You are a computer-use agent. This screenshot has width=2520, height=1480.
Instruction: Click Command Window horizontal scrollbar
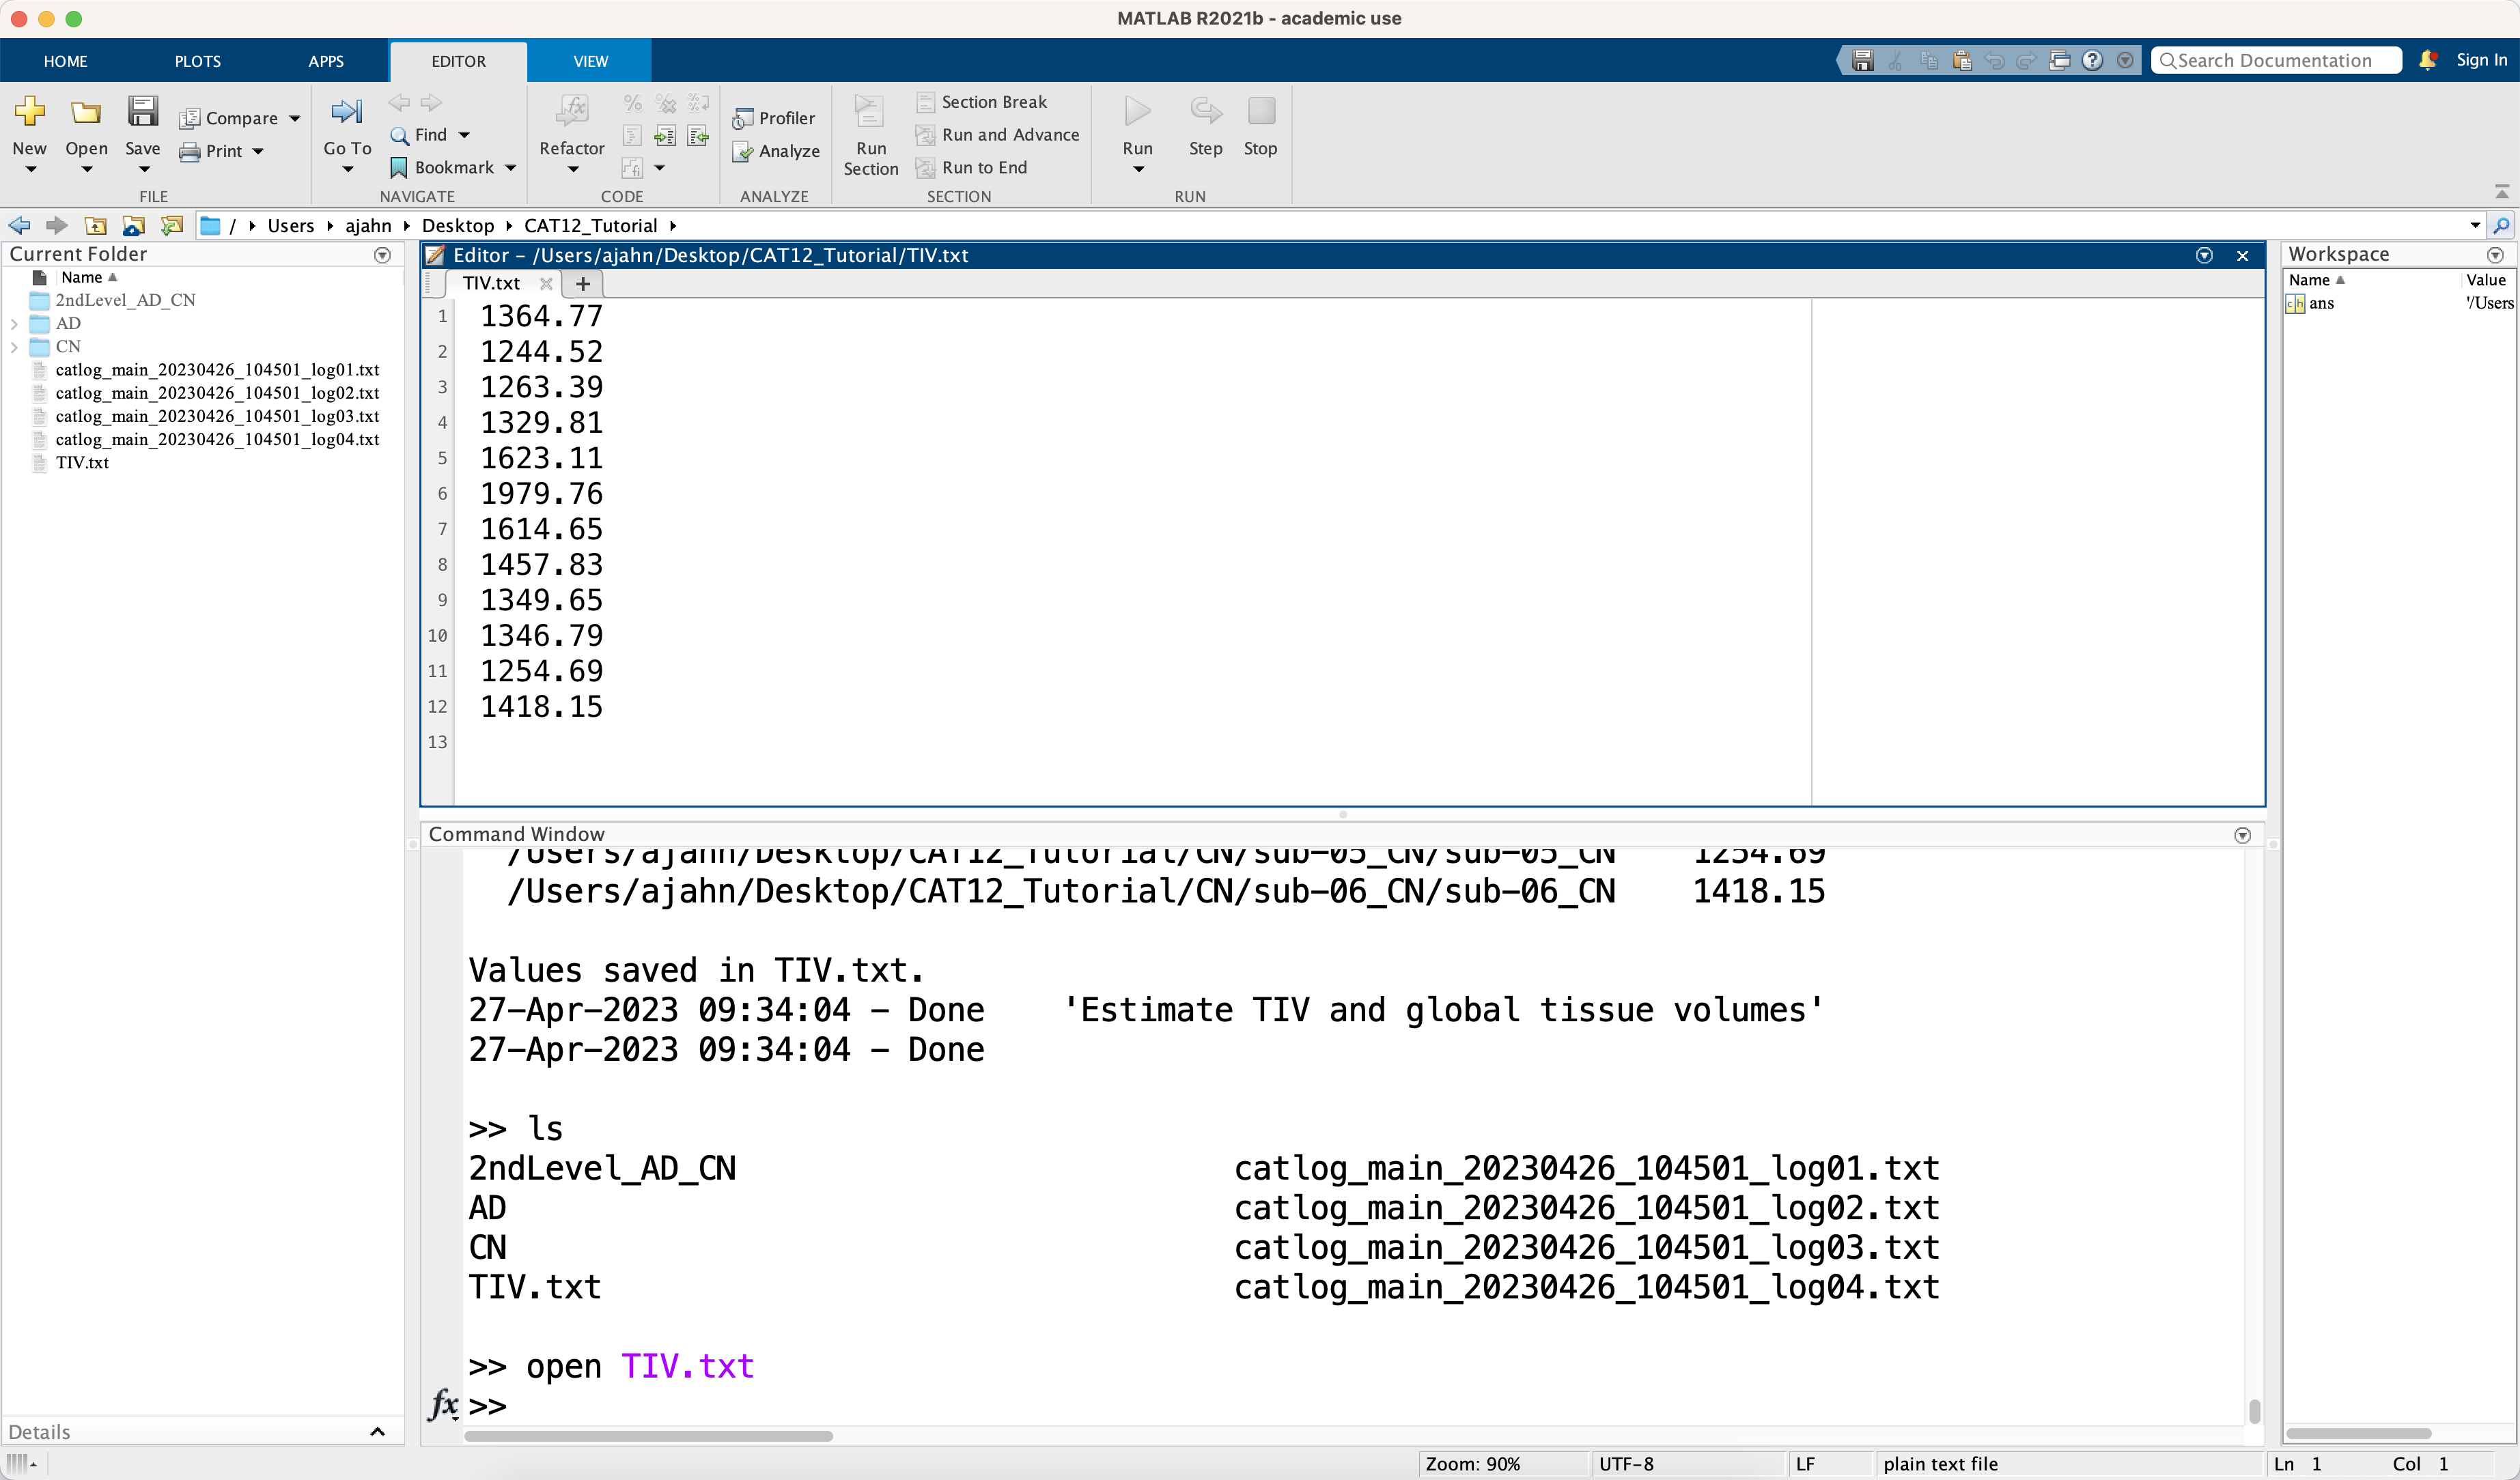pos(648,1436)
